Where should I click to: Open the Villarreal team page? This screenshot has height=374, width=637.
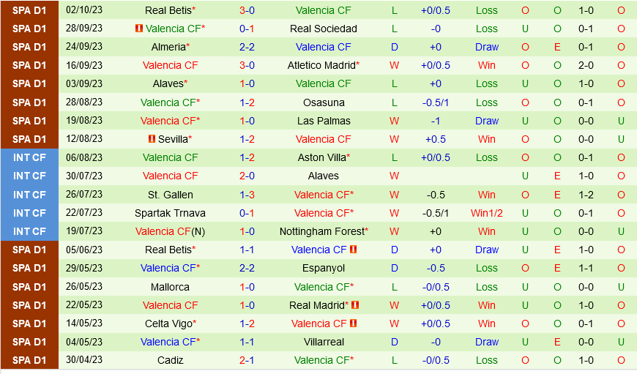(324, 342)
